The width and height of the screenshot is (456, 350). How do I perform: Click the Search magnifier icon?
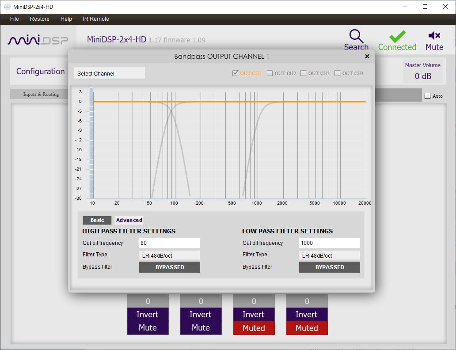[x=356, y=36]
